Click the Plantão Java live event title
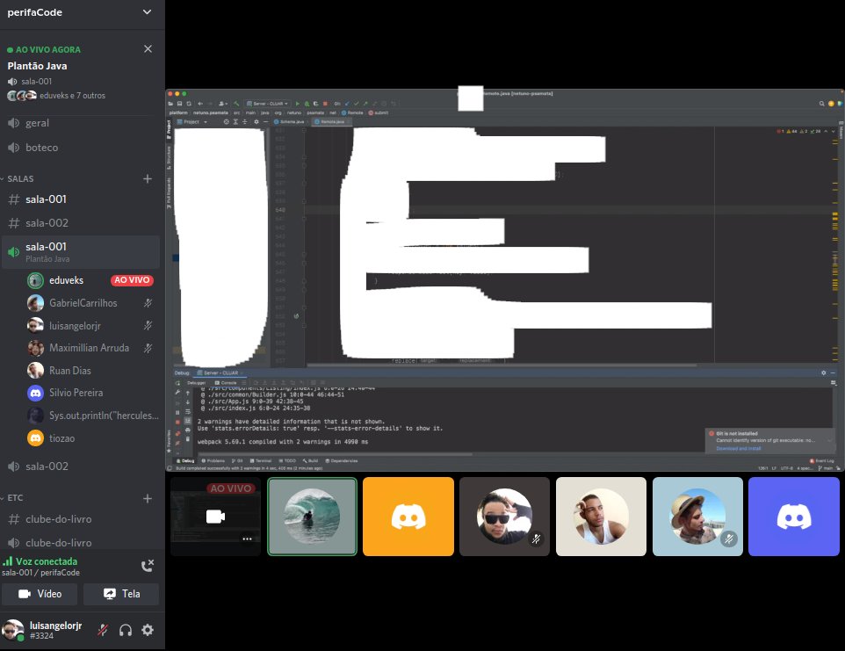This screenshot has width=845, height=651. pyautogui.click(x=37, y=66)
